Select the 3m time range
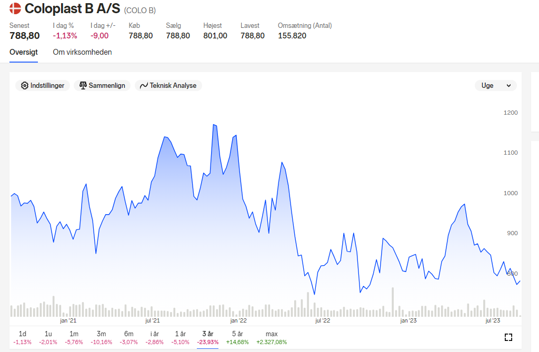The height and width of the screenshot is (352, 539). click(x=102, y=338)
